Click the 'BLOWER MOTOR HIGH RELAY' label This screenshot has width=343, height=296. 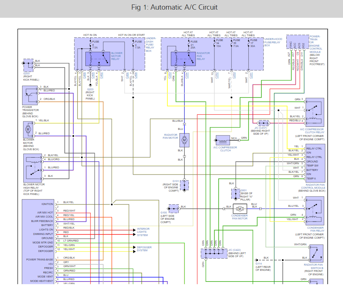point(34,186)
